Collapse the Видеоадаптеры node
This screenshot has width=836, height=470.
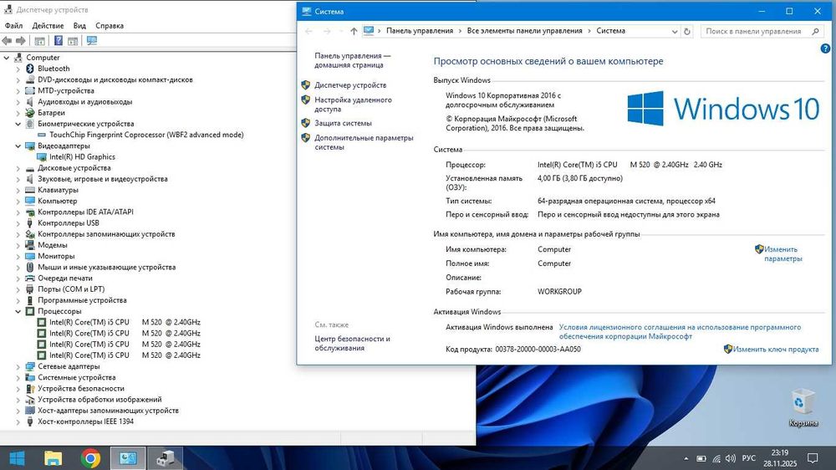(x=18, y=146)
